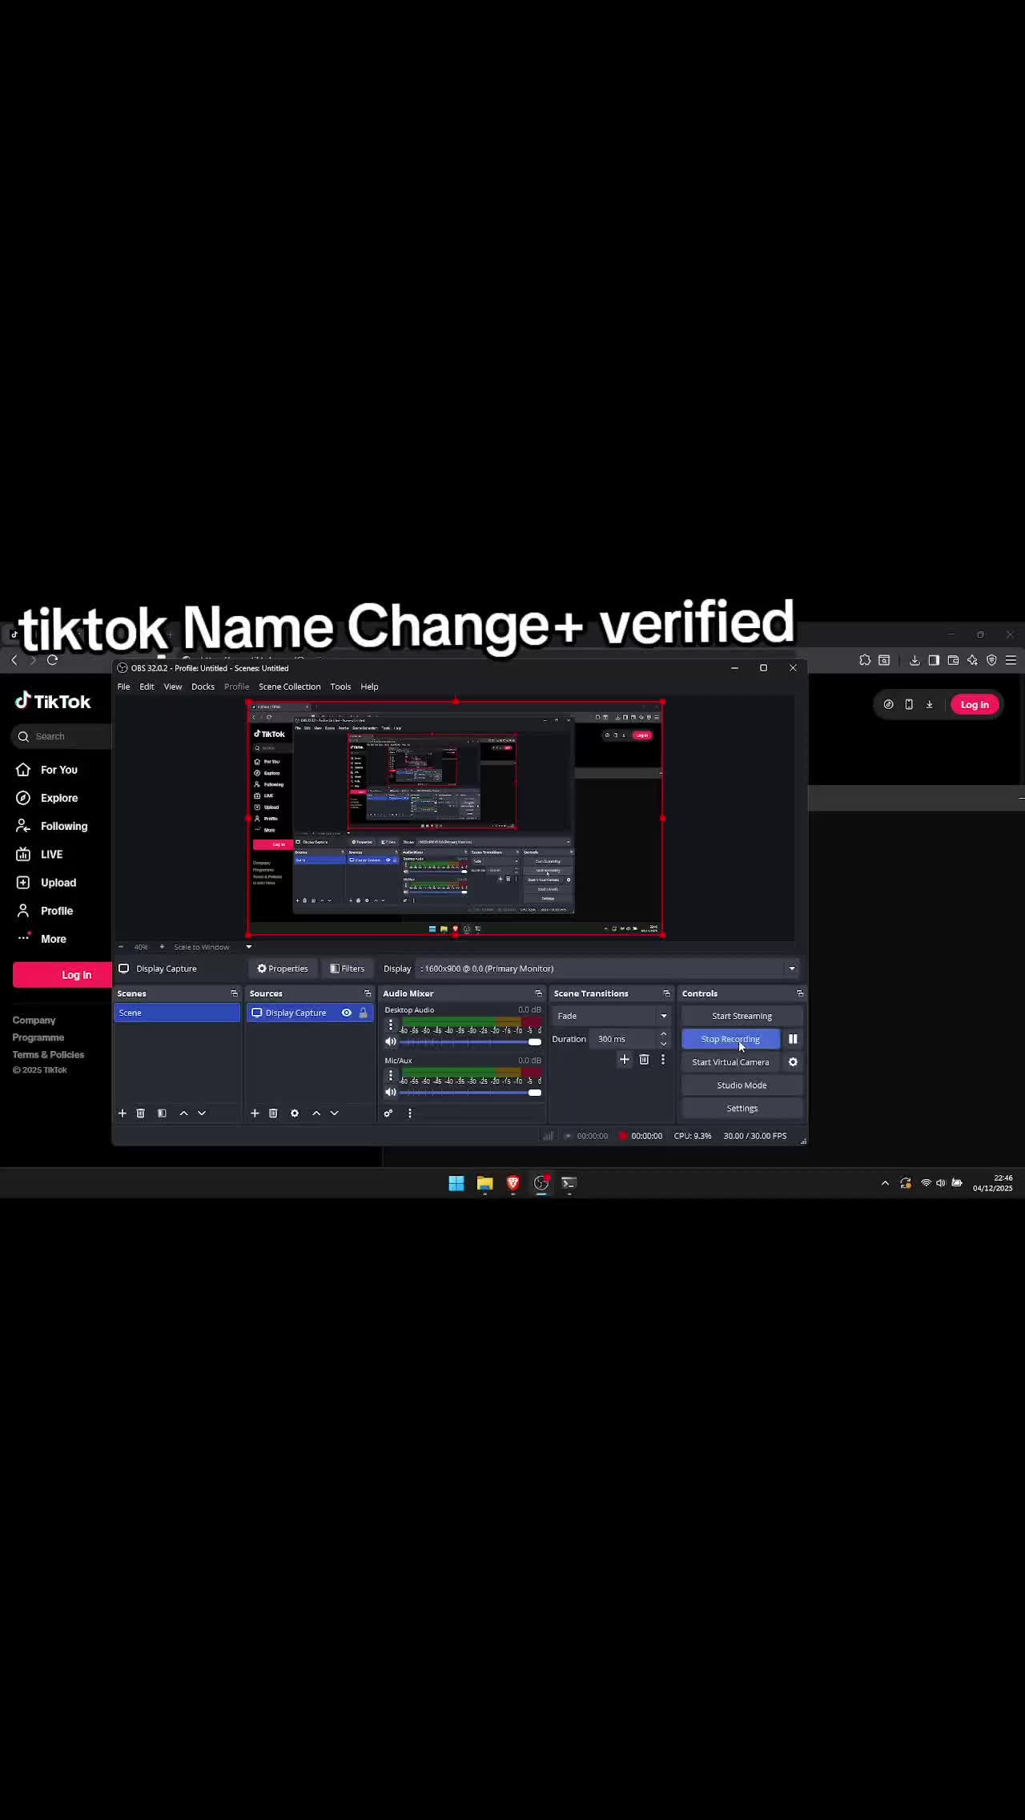Open OBS Help menu
This screenshot has width=1025, height=1820.
[x=369, y=687]
